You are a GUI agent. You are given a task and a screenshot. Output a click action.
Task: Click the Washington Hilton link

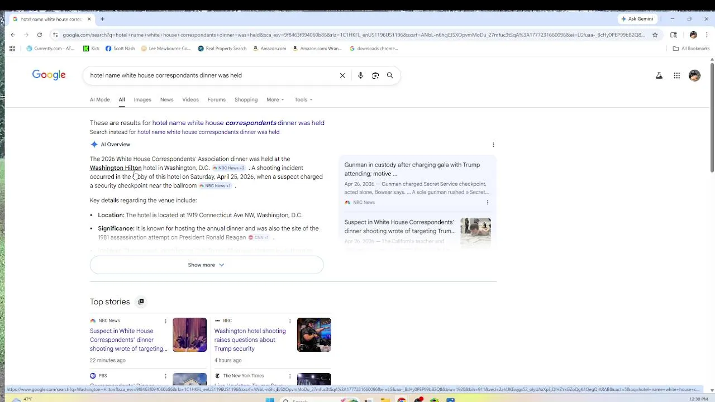[x=116, y=168]
